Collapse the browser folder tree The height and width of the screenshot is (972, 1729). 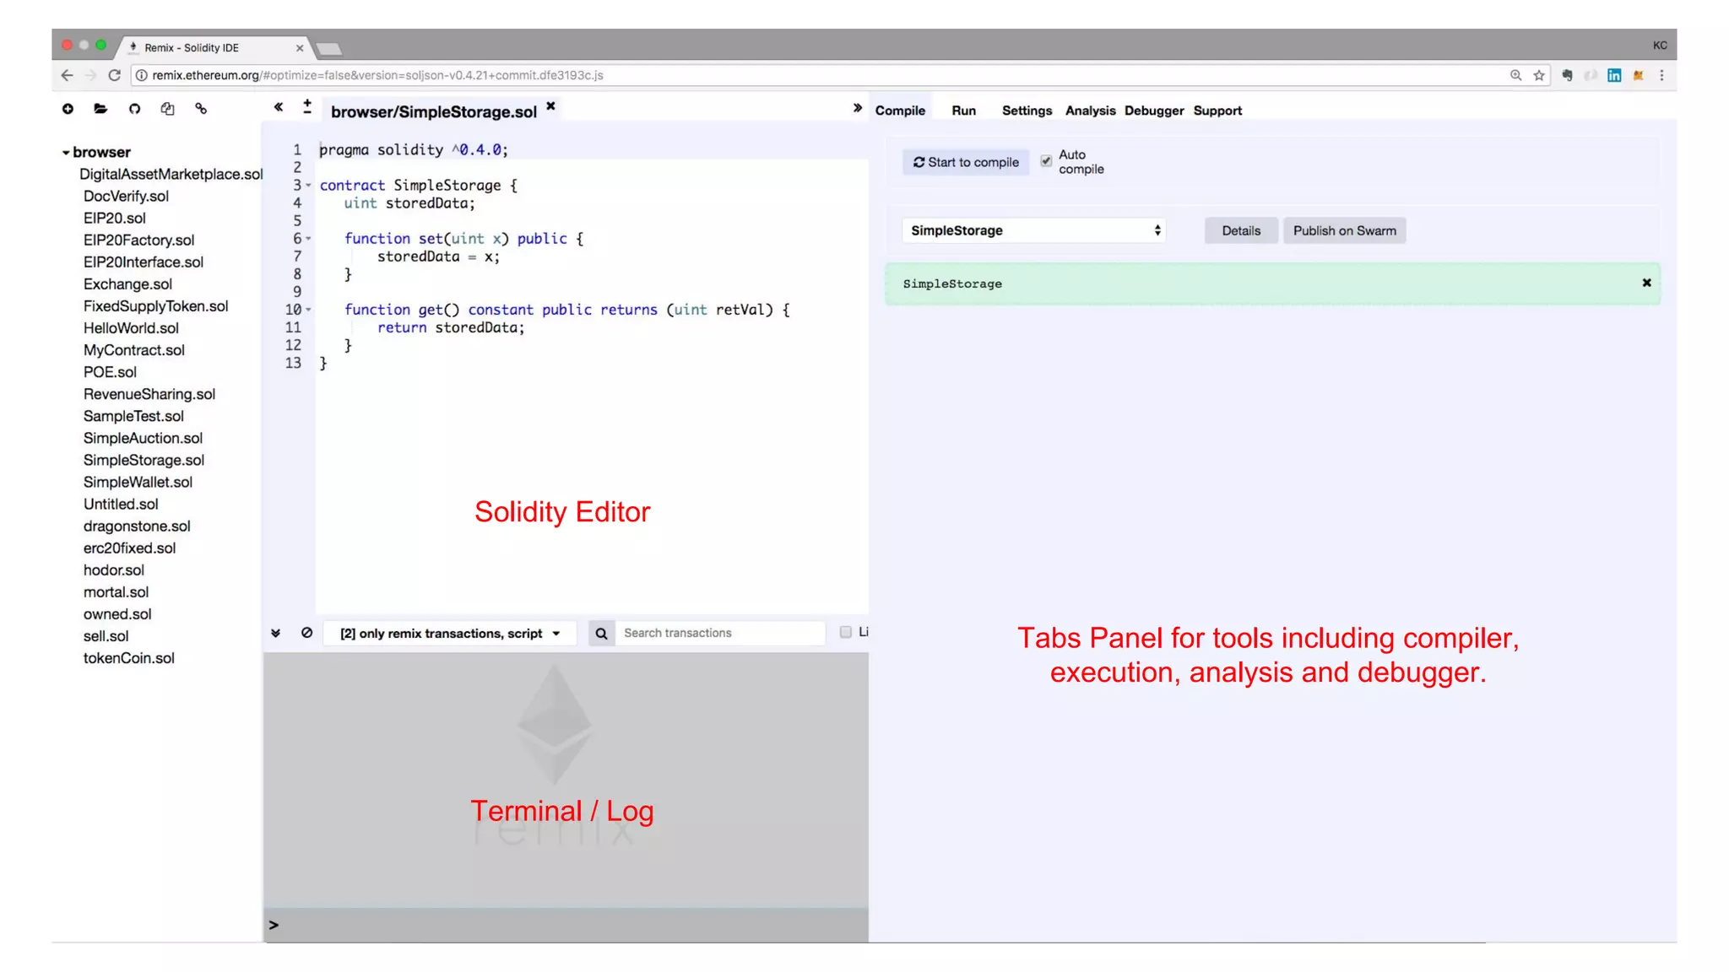(66, 153)
